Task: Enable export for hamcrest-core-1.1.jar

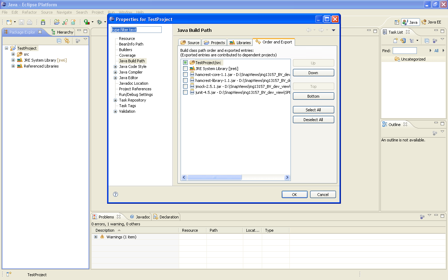Action: (x=185, y=75)
